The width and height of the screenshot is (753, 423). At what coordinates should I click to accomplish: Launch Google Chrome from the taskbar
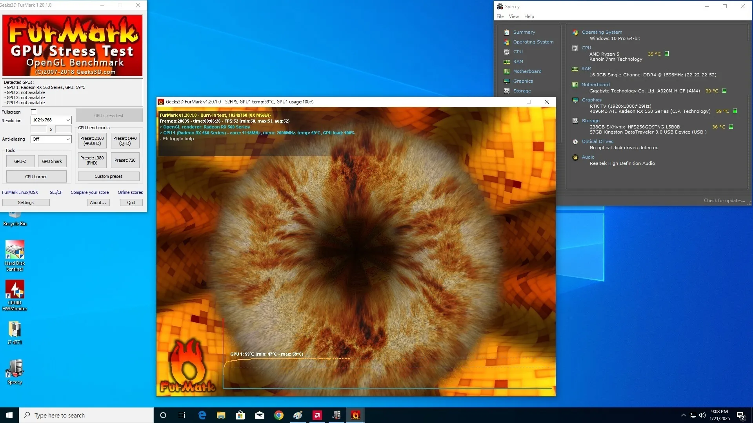[x=279, y=415]
